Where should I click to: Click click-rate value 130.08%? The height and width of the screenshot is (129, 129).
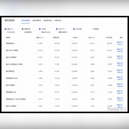click(x=74, y=71)
